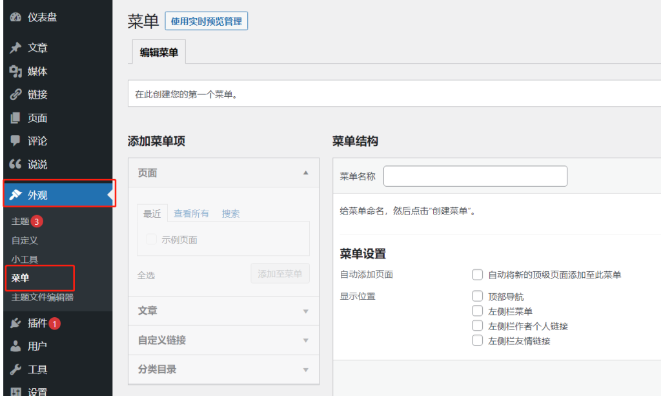Click the dashboard gauge icon
The height and width of the screenshot is (396, 661).
(16, 17)
